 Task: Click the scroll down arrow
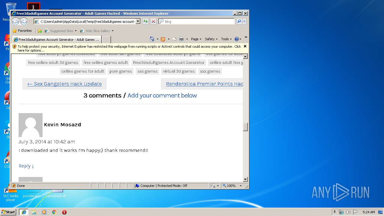pos(245,179)
